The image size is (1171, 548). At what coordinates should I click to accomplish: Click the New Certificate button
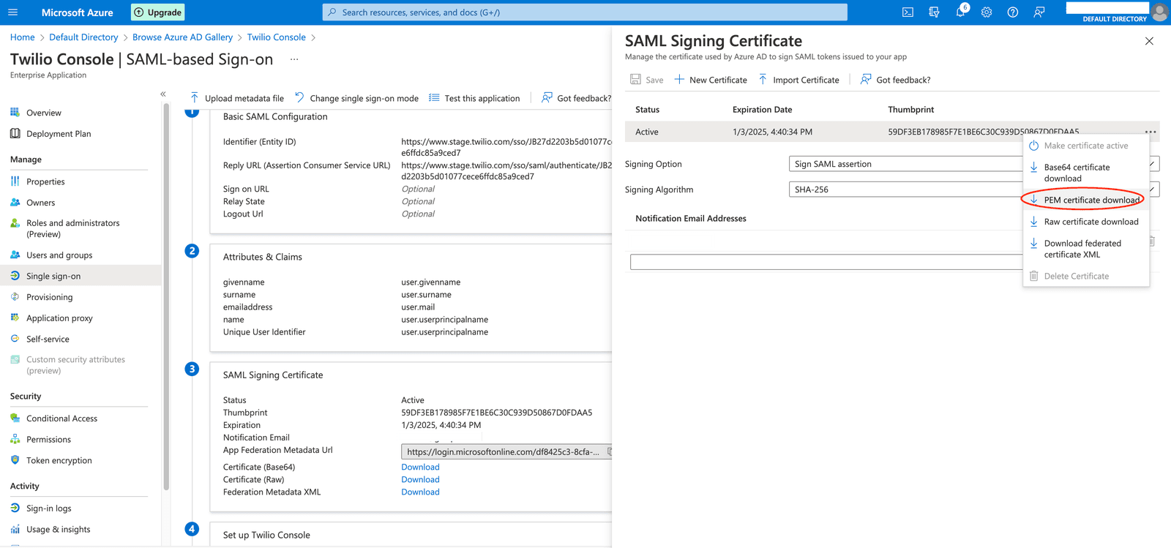(711, 80)
